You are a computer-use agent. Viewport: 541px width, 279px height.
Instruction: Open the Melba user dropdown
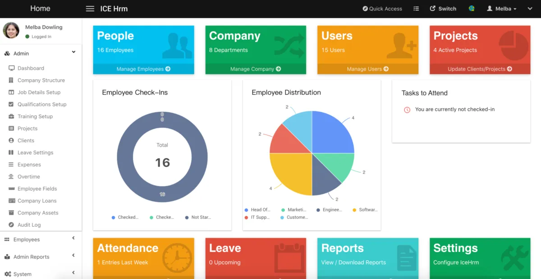(x=501, y=9)
